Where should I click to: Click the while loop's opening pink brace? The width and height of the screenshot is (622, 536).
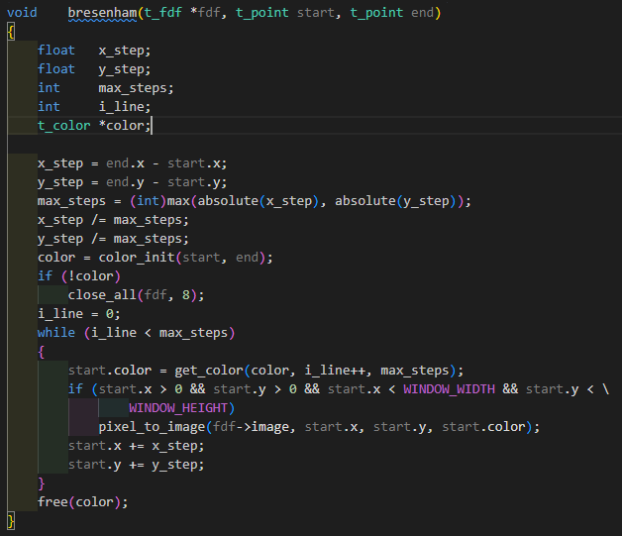42,352
